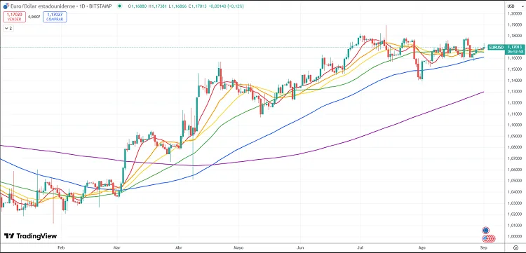Click the Abr date label on time axis
The height and width of the screenshot is (253, 526).
(x=179, y=247)
